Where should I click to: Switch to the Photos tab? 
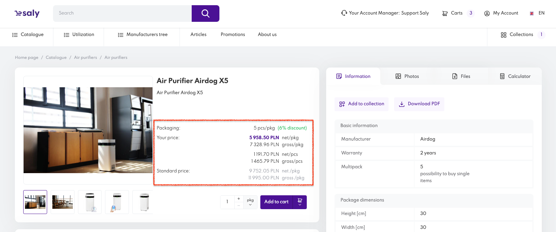pos(407,76)
